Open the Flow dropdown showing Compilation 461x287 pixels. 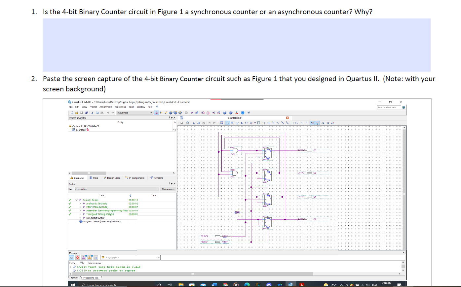[157, 189]
